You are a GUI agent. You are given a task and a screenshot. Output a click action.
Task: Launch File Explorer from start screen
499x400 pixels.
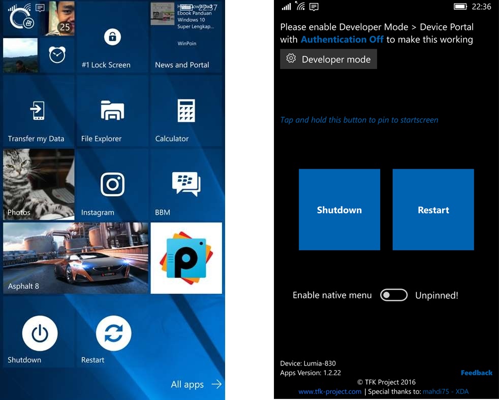(112, 110)
